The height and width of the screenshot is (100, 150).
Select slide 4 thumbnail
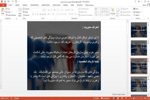click(139, 84)
